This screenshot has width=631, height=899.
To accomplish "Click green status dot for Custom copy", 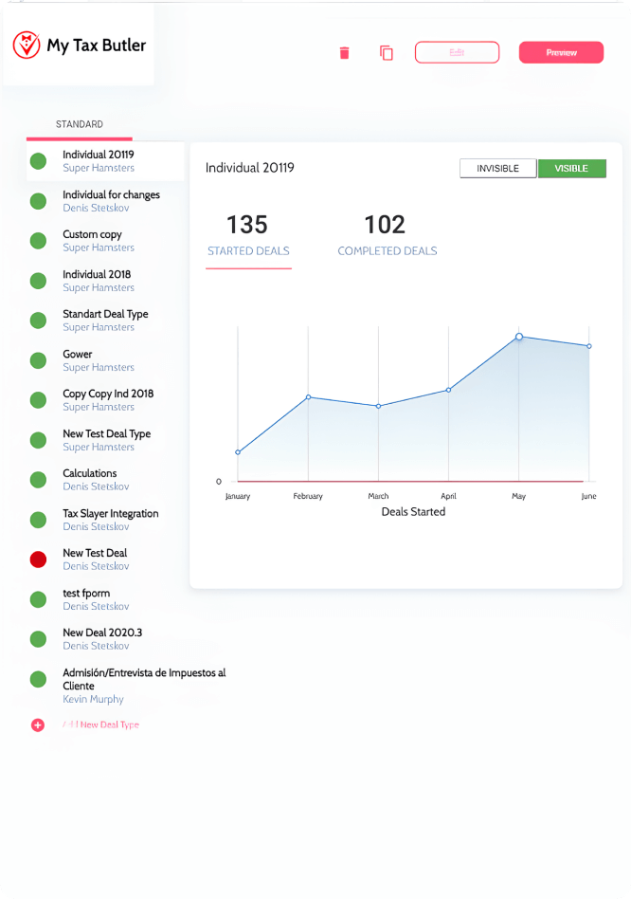I will pos(38,241).
